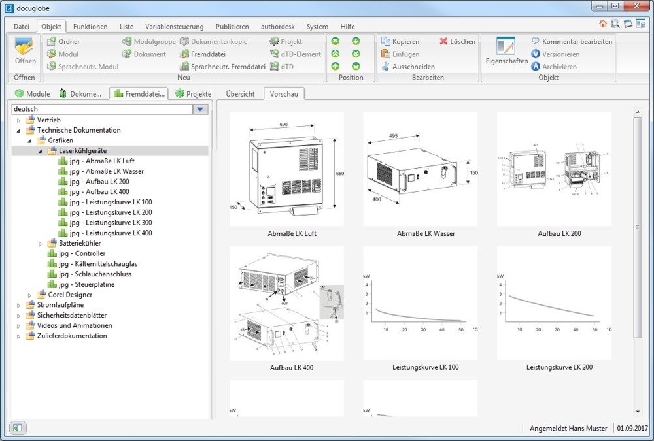The height and width of the screenshot is (441, 654).
Task: Select jpg - Aufbau LK 400 in tree
Action: [x=100, y=191]
